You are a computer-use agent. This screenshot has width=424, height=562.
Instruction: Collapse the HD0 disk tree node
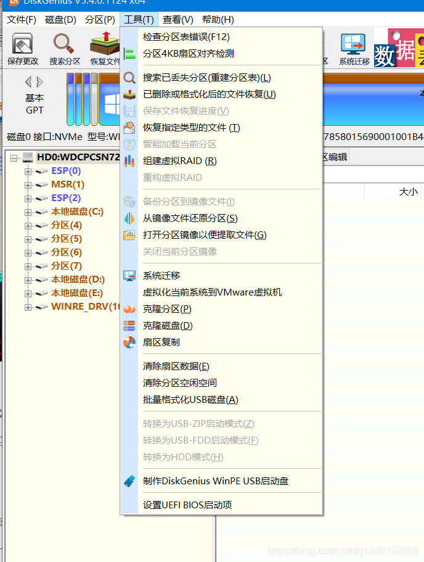(14, 158)
